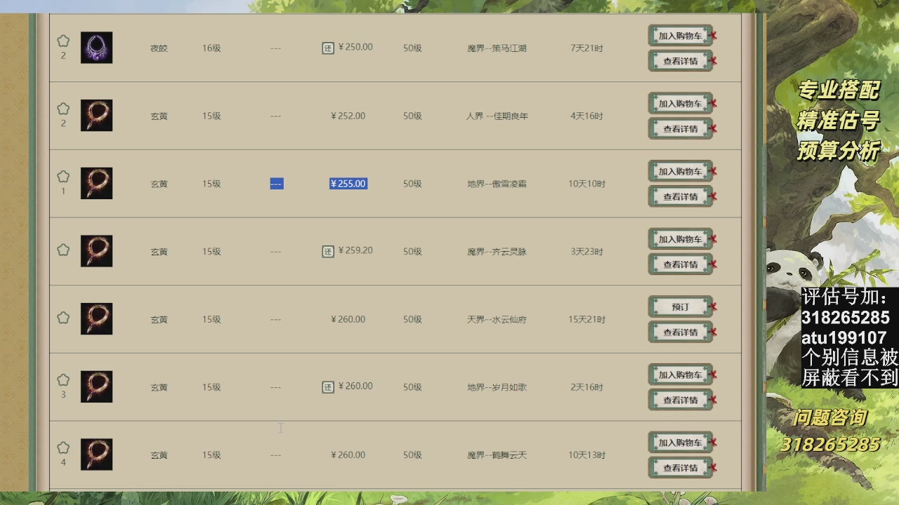Open details for the 魔界--齐云灵脉 listing
899x505 pixels.
click(x=680, y=264)
